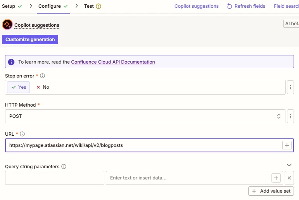The width and height of the screenshot is (299, 200).
Task: Switch to the Test tab
Action: [x=92, y=6]
